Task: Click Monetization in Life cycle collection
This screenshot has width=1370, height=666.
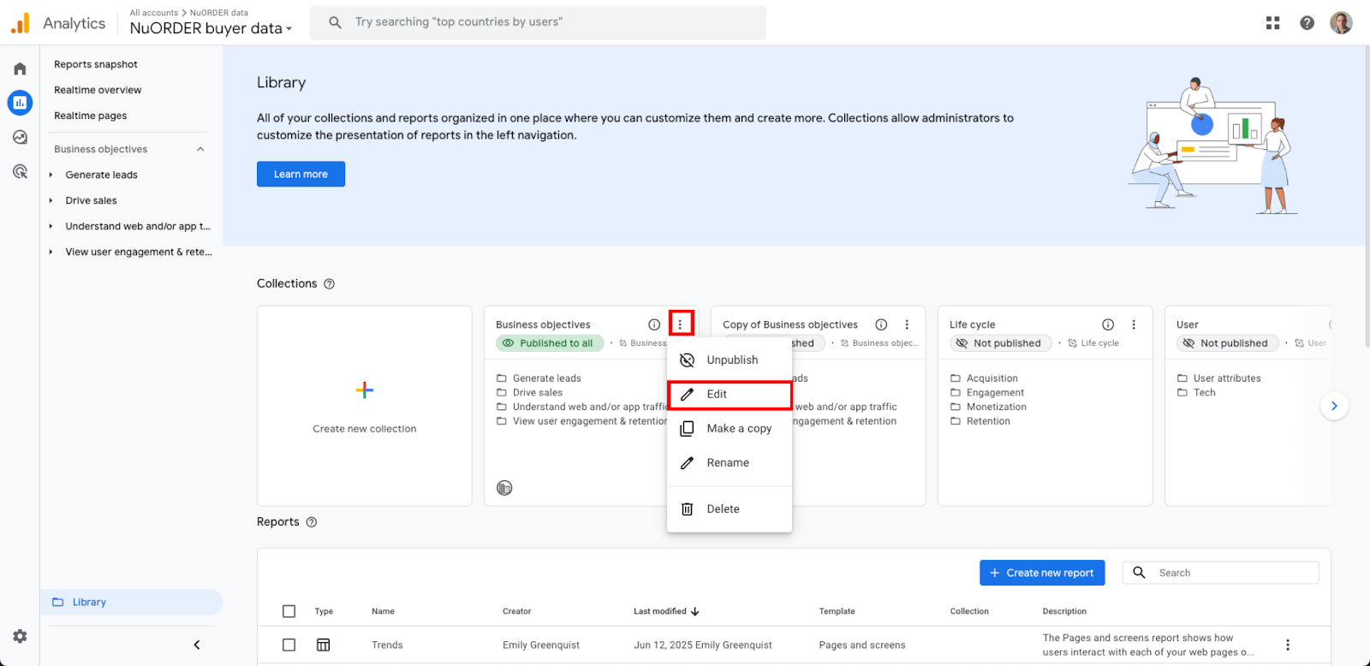Action: click(x=997, y=407)
